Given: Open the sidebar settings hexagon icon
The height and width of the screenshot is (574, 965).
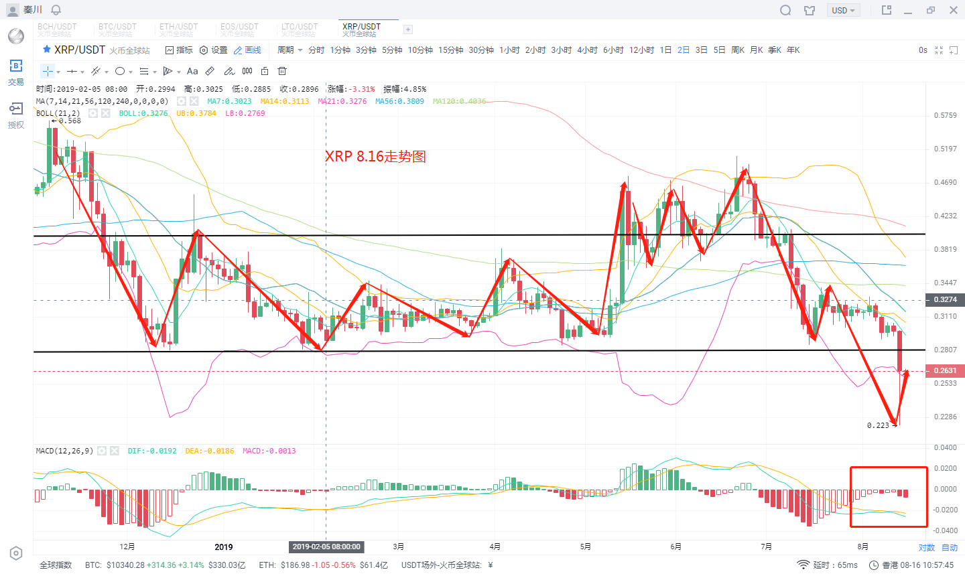Looking at the screenshot, I should tap(16, 553).
